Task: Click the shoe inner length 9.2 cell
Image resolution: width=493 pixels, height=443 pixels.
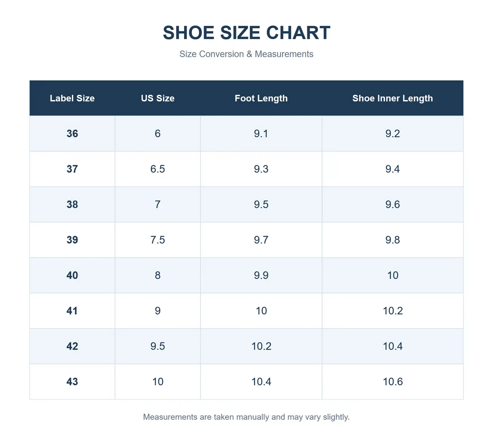Action: (393, 133)
